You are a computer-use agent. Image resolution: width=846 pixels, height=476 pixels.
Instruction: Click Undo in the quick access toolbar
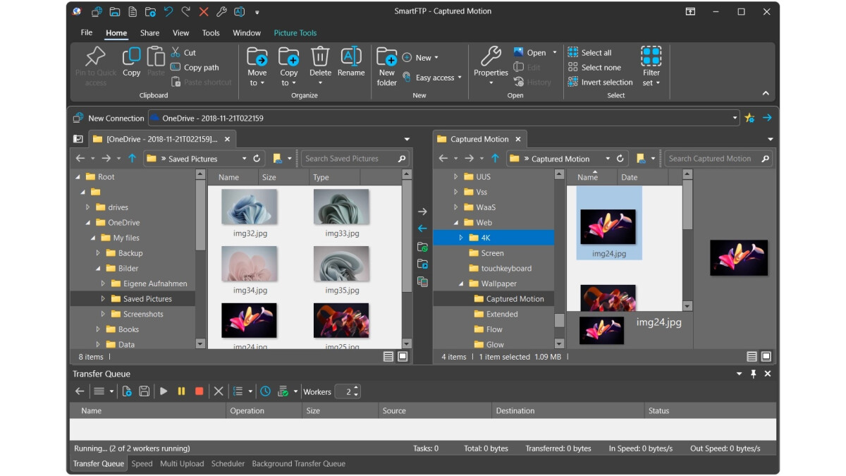168,11
